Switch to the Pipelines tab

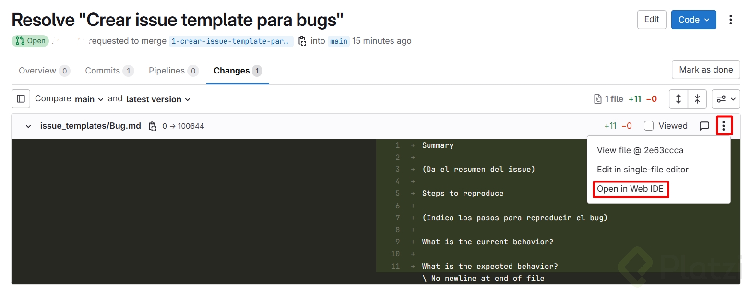[174, 71]
